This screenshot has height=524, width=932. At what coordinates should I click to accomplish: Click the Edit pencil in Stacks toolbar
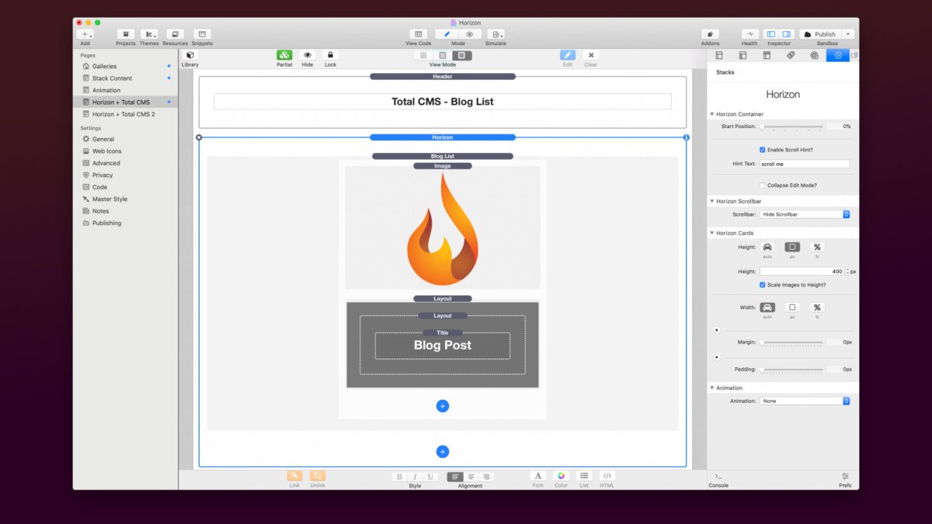pos(568,55)
